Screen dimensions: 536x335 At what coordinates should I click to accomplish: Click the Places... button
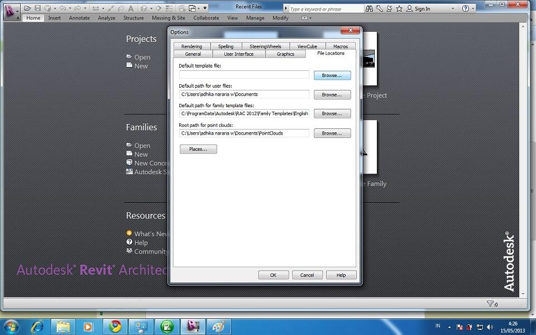coord(198,149)
